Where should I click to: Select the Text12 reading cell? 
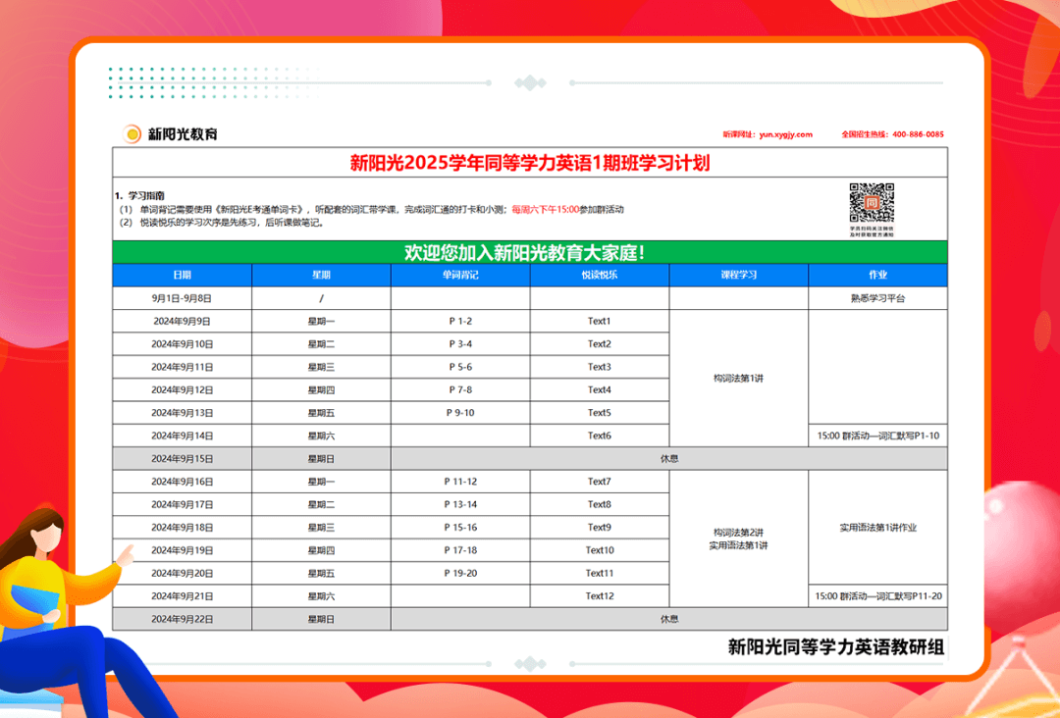click(x=600, y=595)
